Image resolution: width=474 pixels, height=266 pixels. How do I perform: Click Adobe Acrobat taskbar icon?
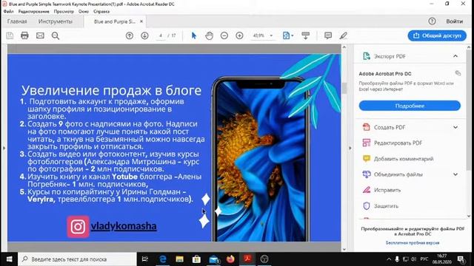point(247,259)
